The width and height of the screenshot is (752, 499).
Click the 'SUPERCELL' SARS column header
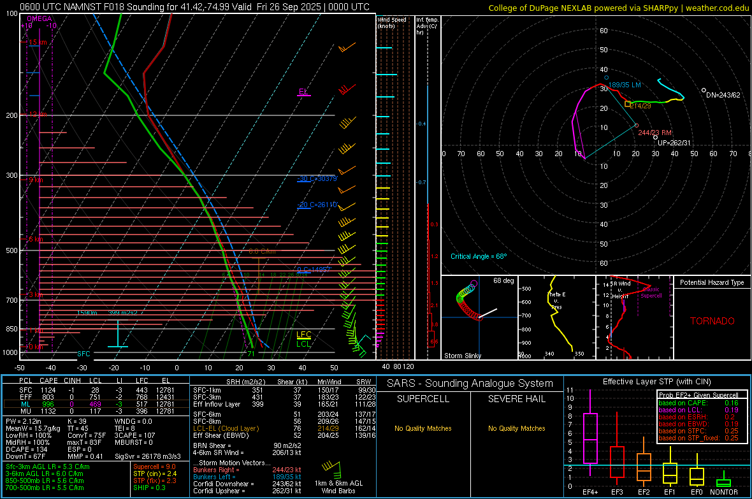[x=423, y=399]
